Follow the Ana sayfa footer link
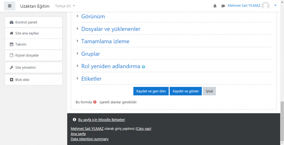 (x=78, y=134)
